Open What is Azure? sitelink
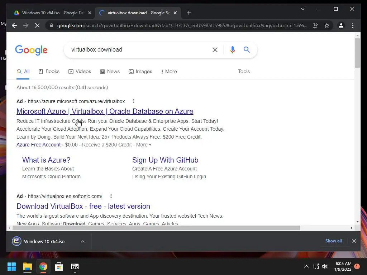Viewport: 367px width, 275px height. [46, 160]
